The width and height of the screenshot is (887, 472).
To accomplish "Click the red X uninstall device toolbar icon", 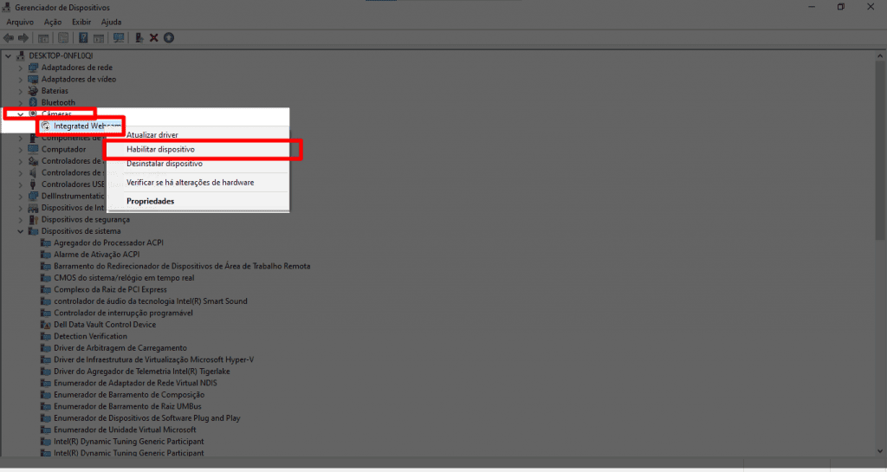I will point(153,37).
